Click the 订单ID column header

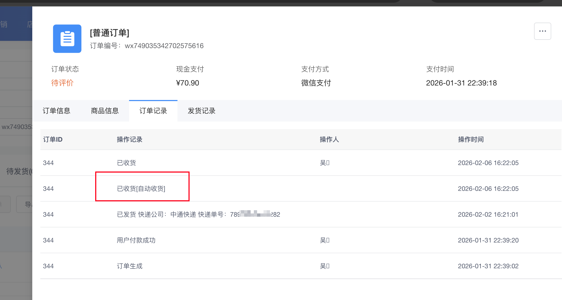pyautogui.click(x=53, y=140)
